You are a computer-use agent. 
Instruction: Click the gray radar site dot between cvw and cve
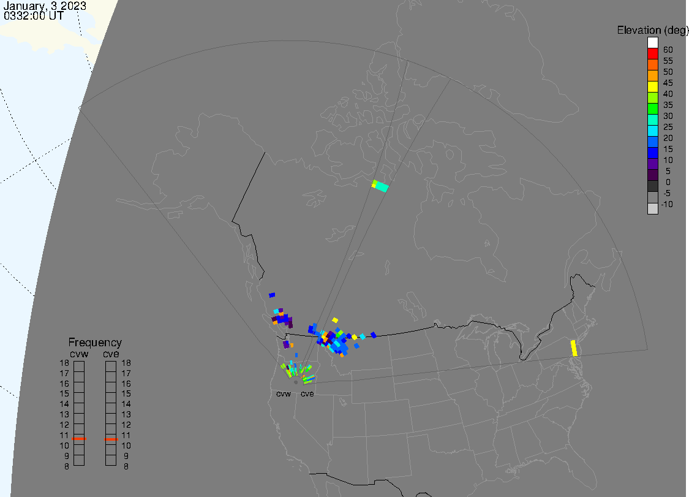click(x=296, y=382)
